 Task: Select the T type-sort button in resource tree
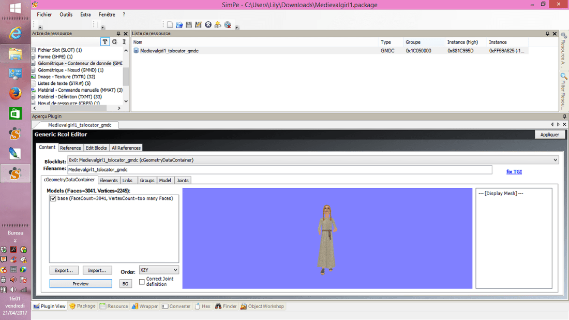click(105, 42)
